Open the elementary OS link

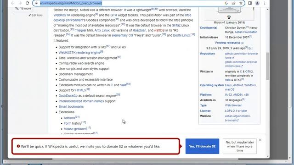122,35
